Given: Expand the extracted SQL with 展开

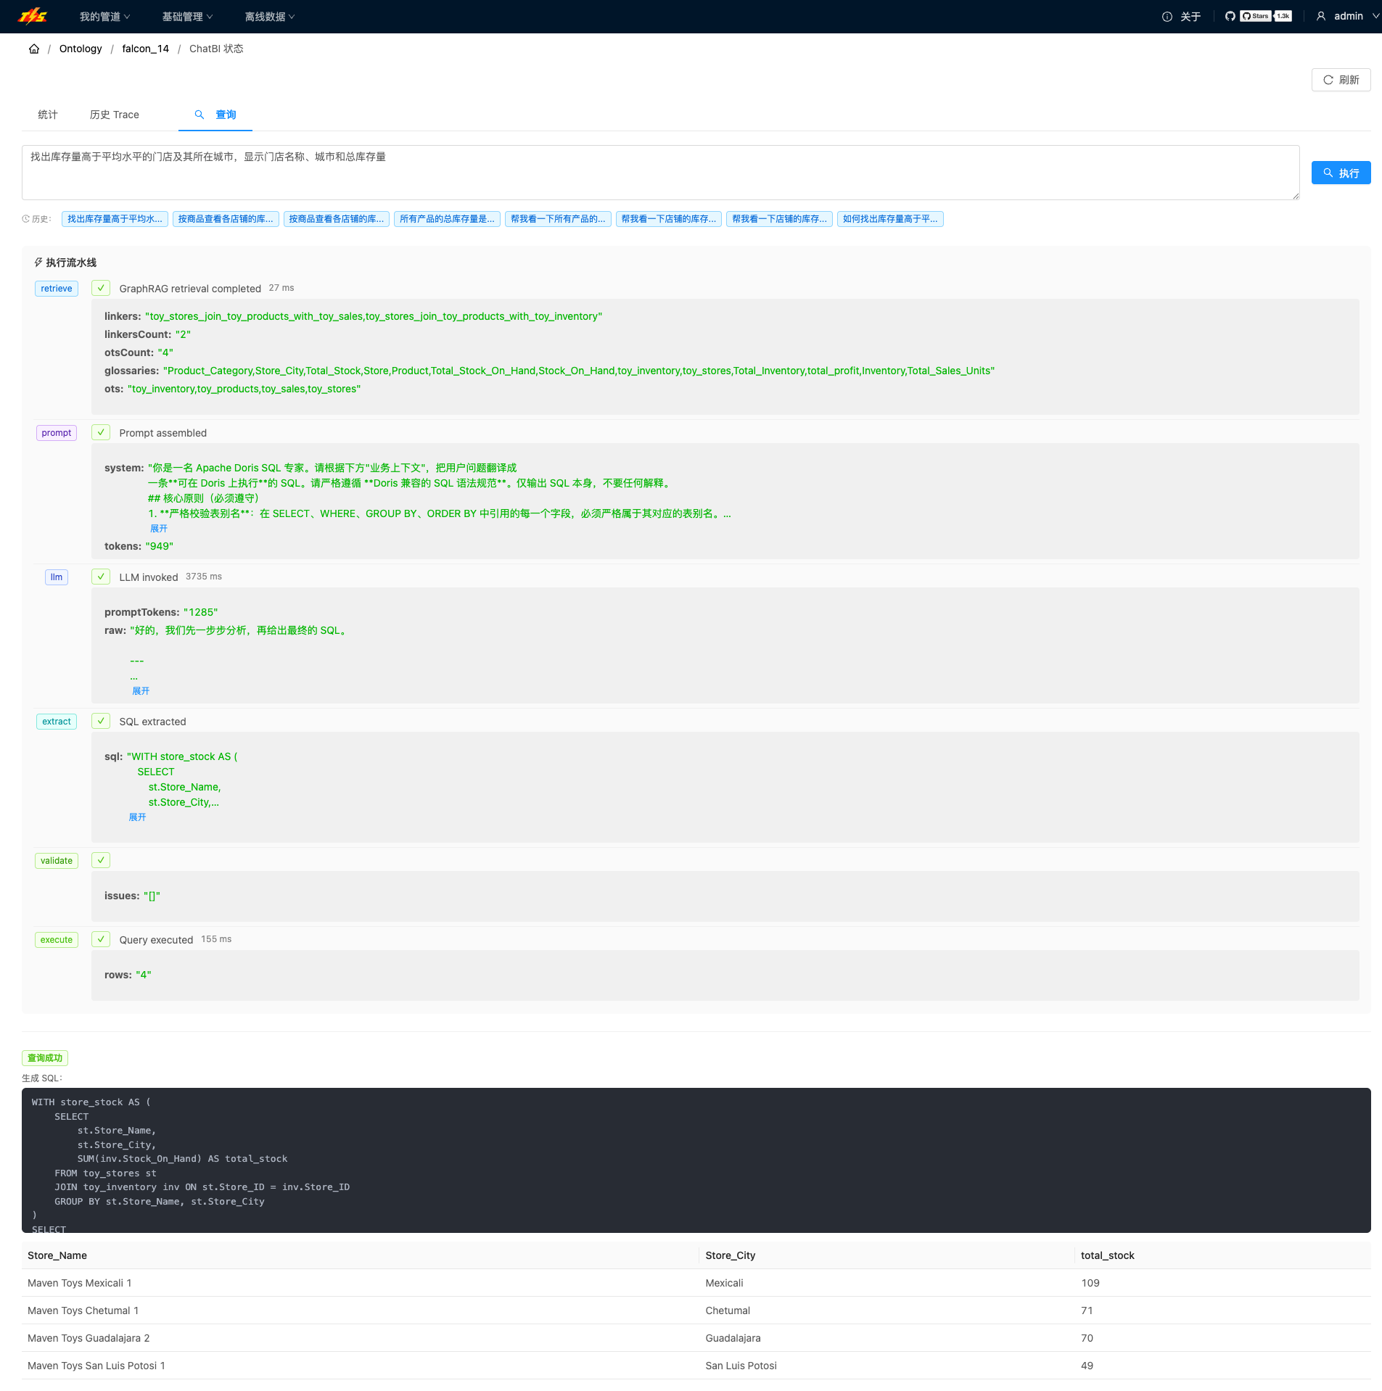Looking at the screenshot, I should (x=137, y=817).
